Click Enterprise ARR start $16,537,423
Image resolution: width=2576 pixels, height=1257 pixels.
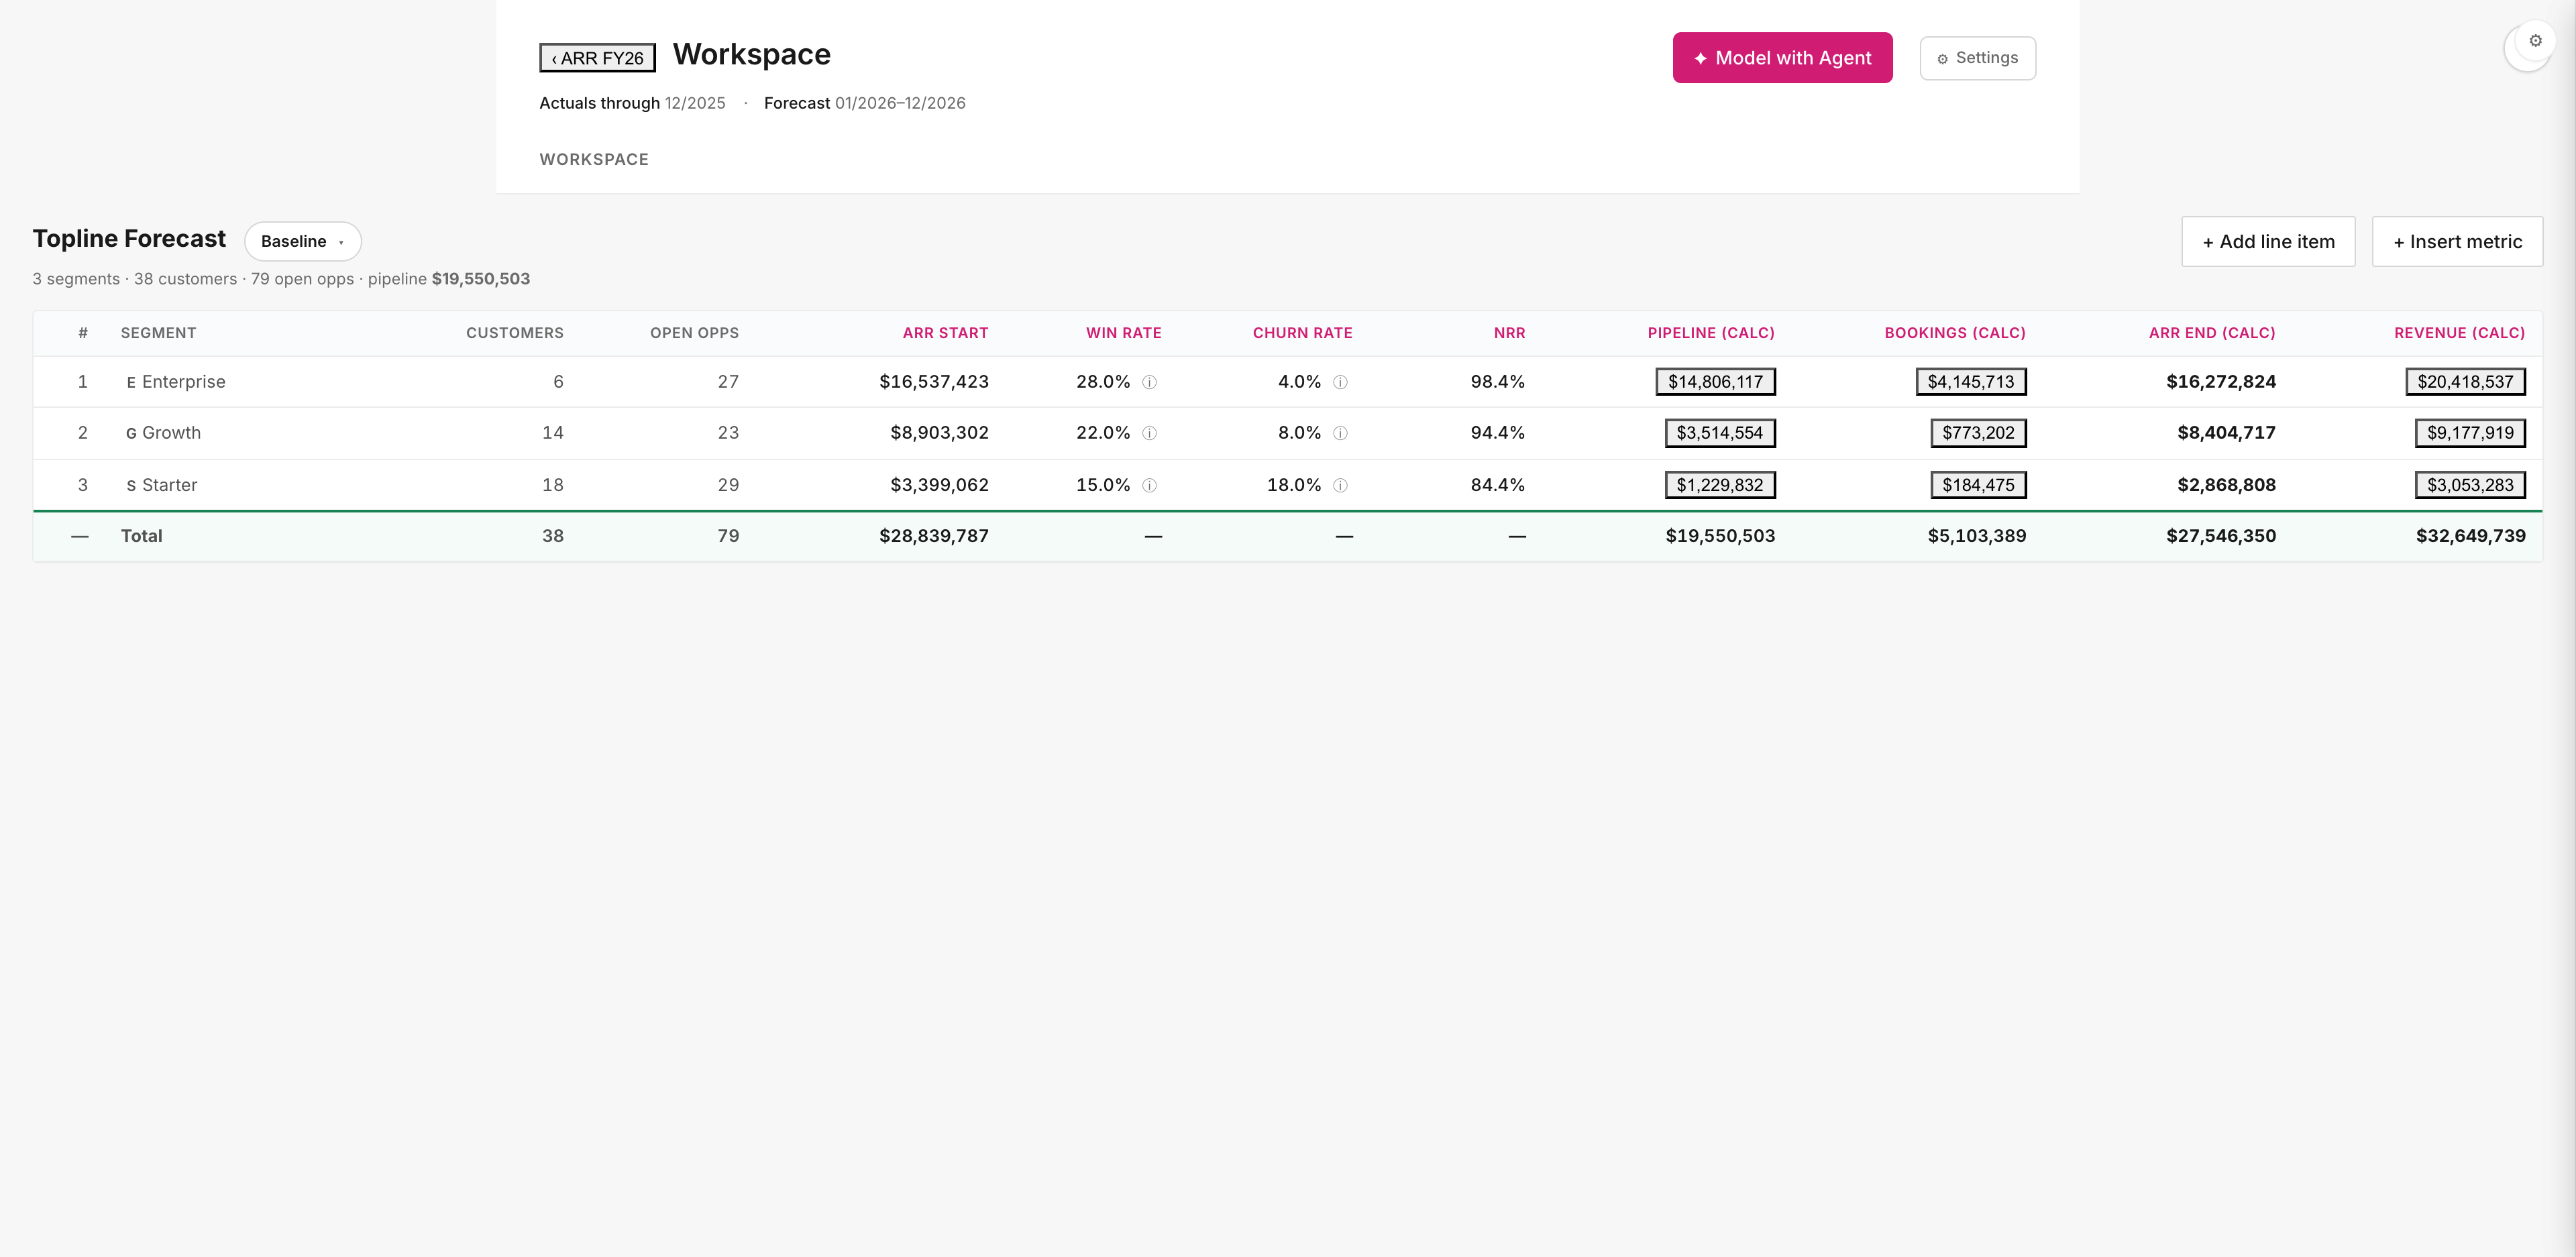[x=934, y=382]
